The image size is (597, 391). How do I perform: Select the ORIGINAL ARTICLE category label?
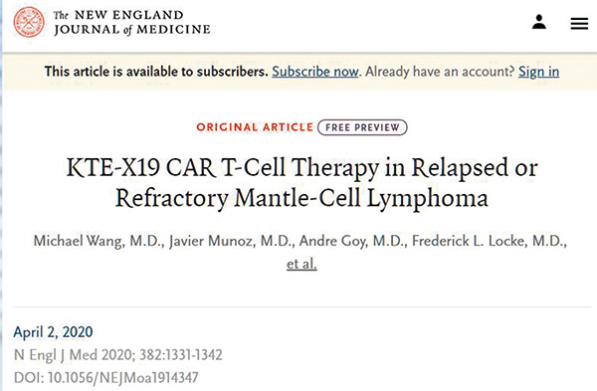pos(255,127)
